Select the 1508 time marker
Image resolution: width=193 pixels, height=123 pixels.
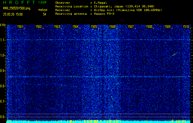[x=149, y=27]
